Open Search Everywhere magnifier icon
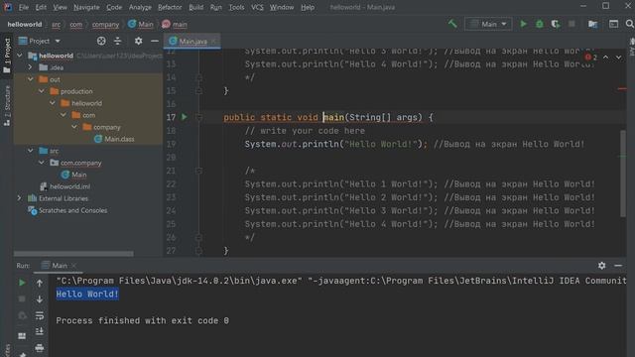This screenshot has width=635, height=357. coord(630,24)
